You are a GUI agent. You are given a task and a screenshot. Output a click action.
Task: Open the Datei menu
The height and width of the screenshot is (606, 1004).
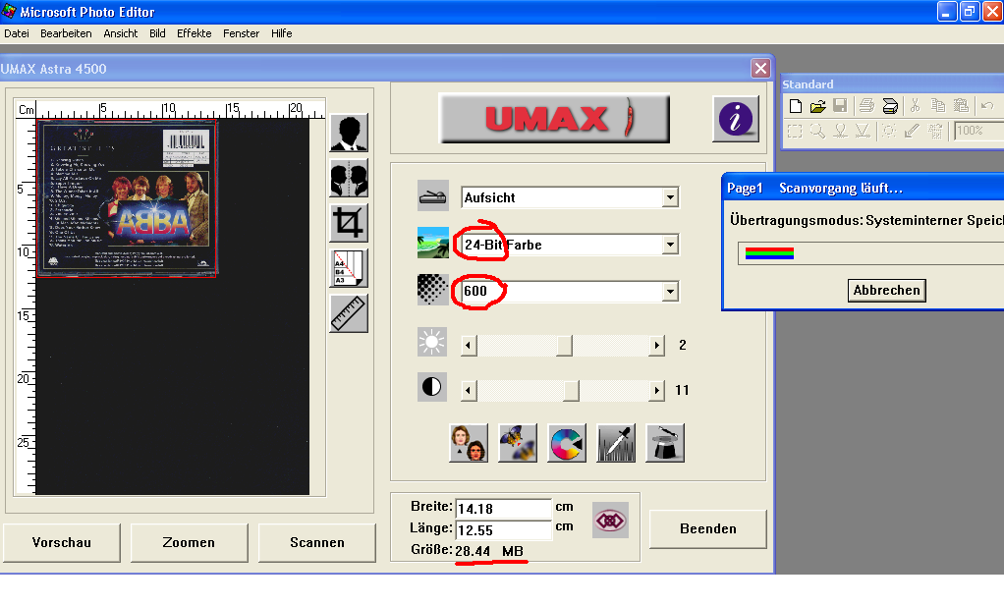pyautogui.click(x=17, y=33)
